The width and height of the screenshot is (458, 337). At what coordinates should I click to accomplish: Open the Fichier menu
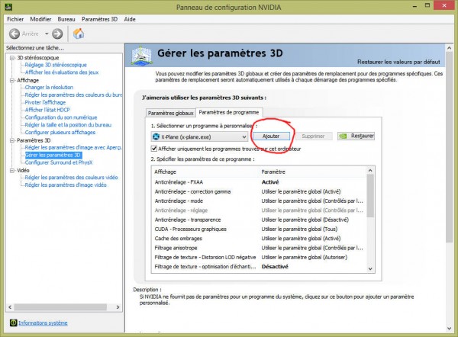15,19
